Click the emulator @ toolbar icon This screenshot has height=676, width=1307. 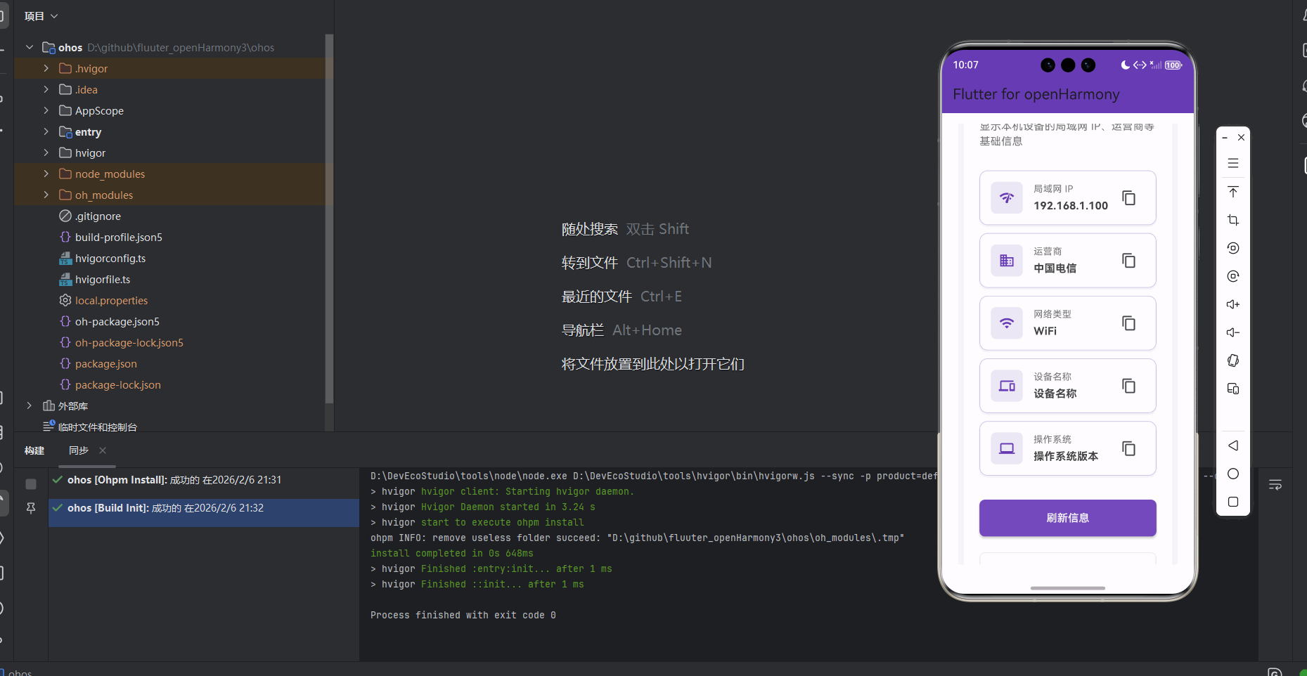(1233, 276)
